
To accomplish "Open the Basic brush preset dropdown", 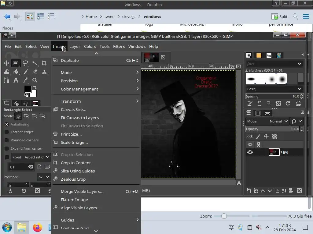I will (274, 89).
